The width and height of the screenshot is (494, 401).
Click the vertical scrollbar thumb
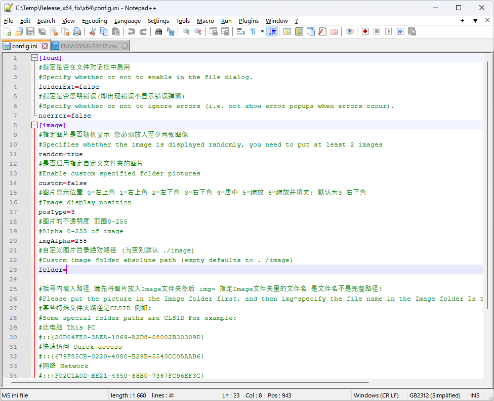click(488, 186)
